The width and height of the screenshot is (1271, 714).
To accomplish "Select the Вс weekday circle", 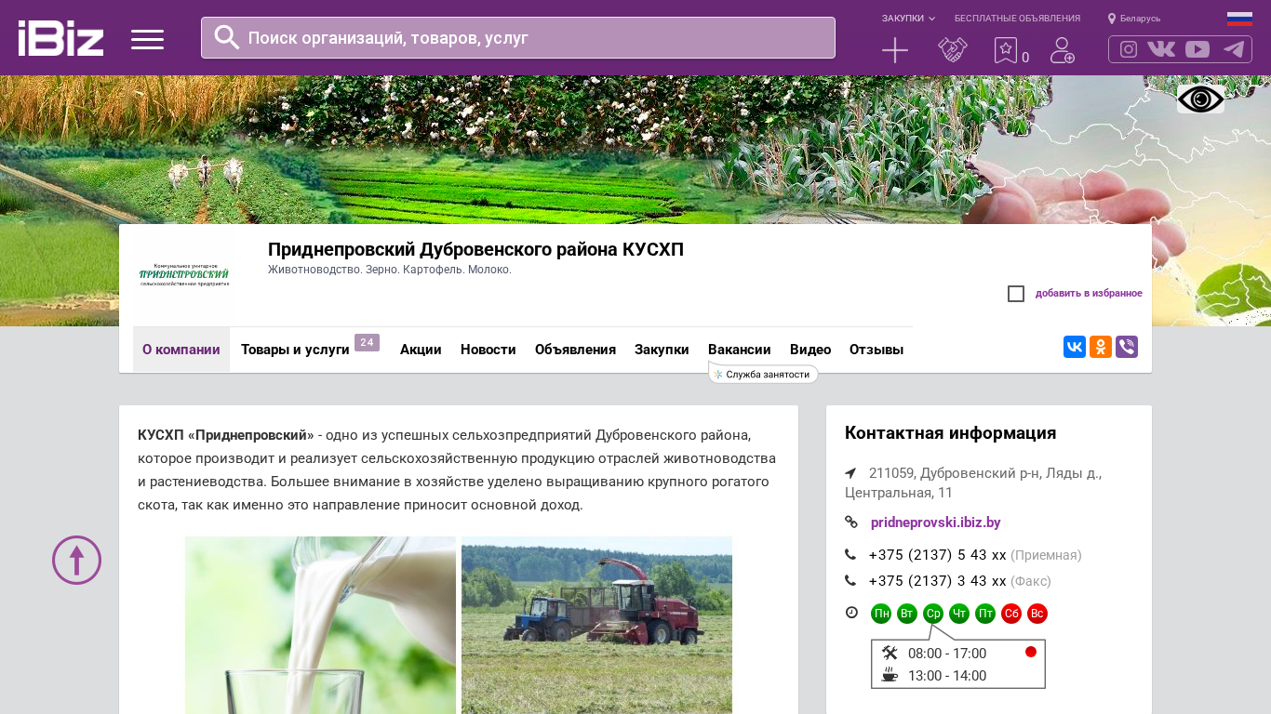I will click(x=1037, y=614).
